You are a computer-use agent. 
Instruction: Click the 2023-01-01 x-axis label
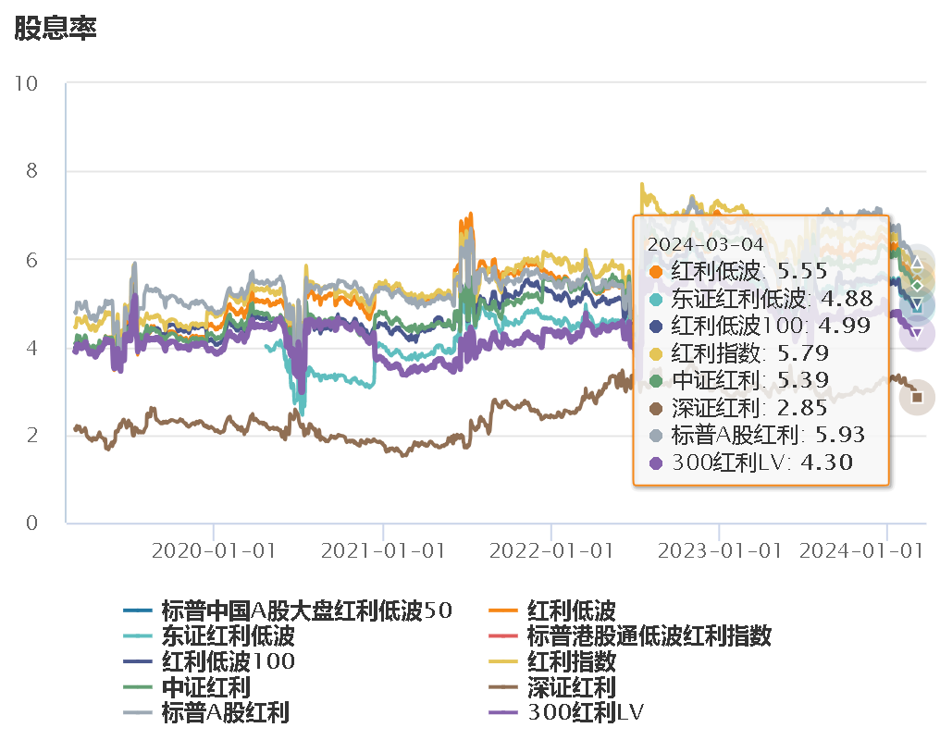(719, 550)
